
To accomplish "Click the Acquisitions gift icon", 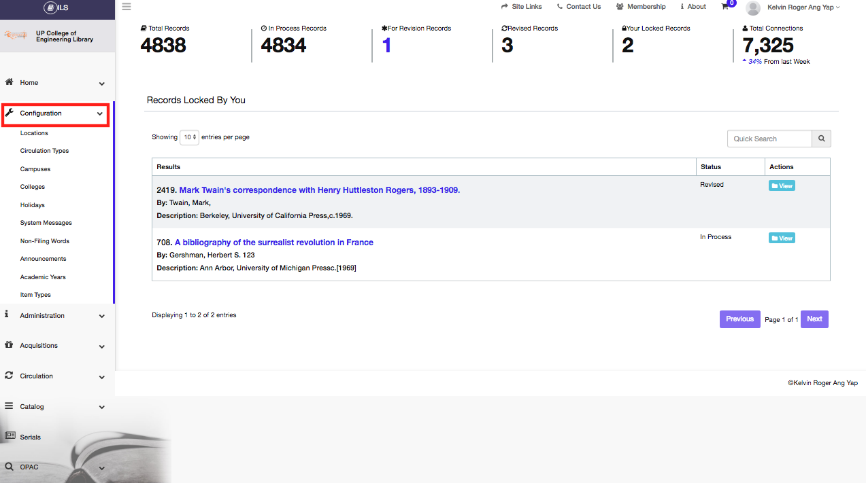I will 9,345.
